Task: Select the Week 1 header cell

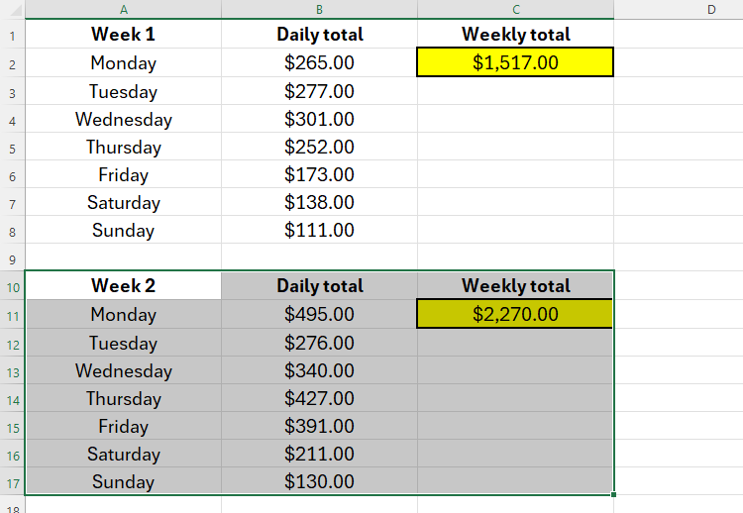Action: 123,34
